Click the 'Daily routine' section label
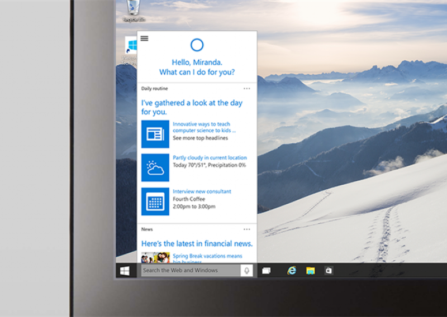This screenshot has width=447, height=317. click(155, 89)
